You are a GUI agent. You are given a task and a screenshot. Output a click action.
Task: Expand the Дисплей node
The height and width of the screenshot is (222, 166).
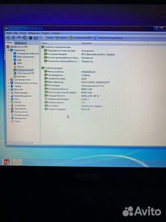point(9,89)
